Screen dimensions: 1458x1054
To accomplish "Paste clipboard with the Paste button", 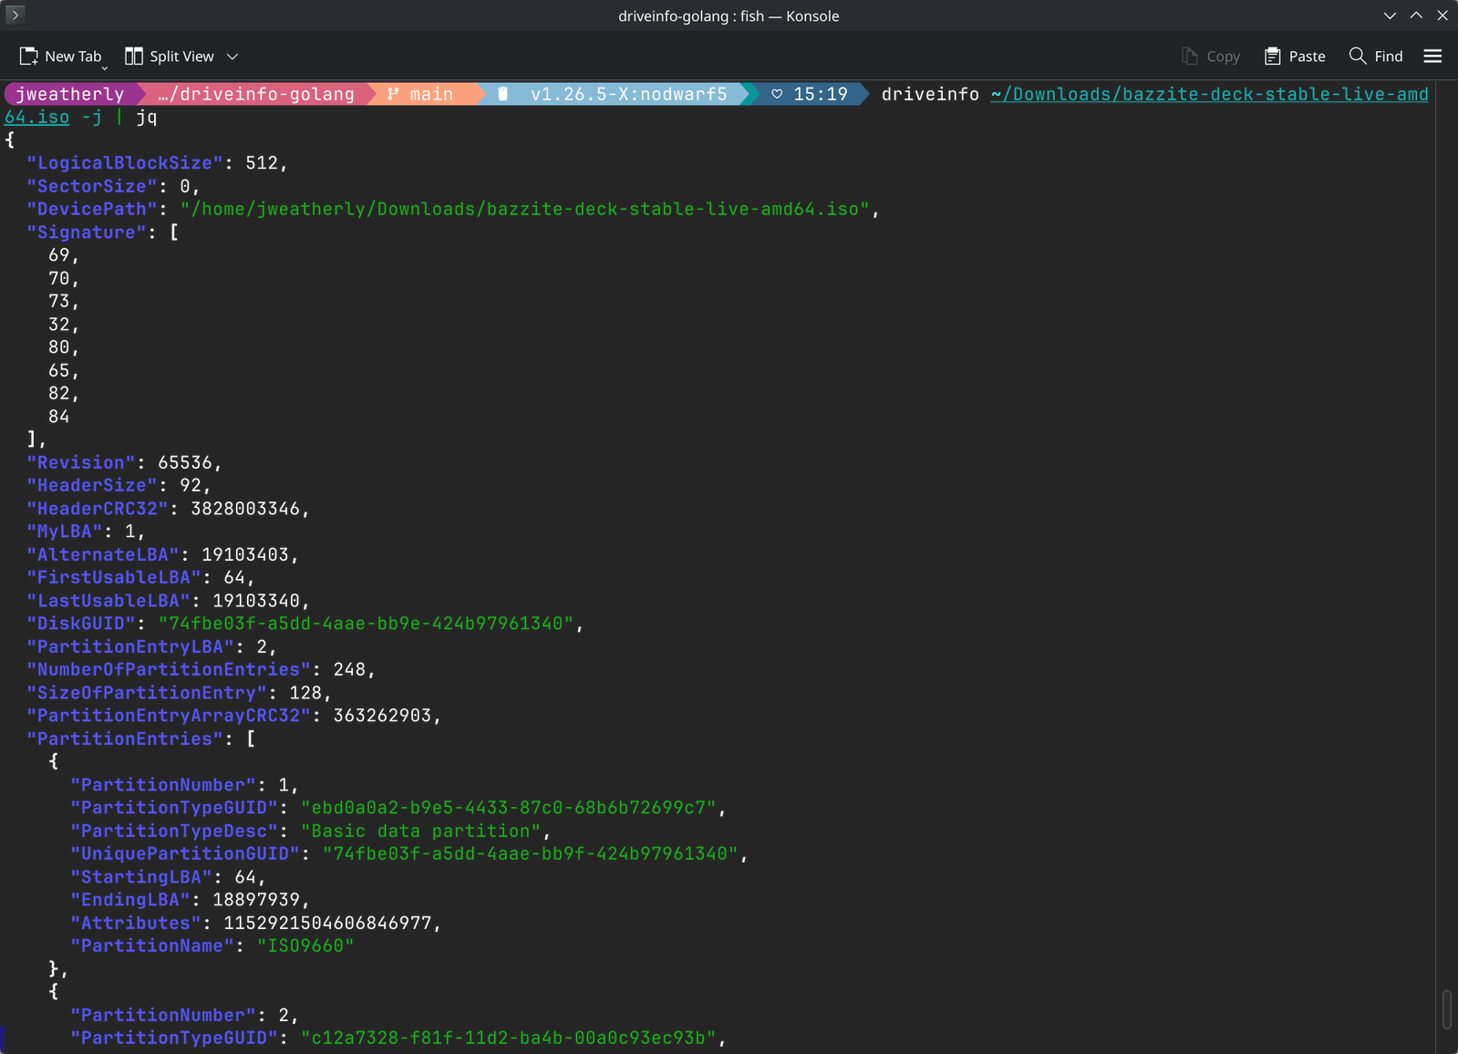I will pos(1295,57).
